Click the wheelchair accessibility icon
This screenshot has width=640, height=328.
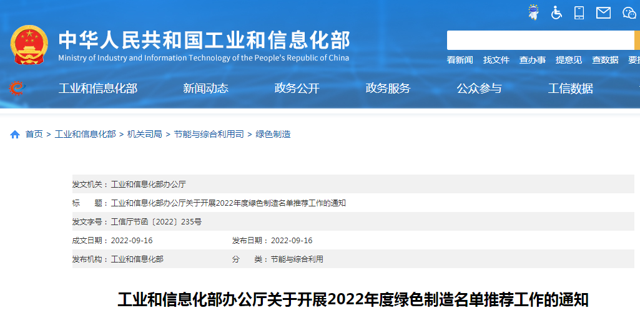click(x=556, y=12)
